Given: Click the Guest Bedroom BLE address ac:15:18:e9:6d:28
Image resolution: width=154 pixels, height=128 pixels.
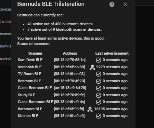Looking at the screenshot, I should [70, 88].
